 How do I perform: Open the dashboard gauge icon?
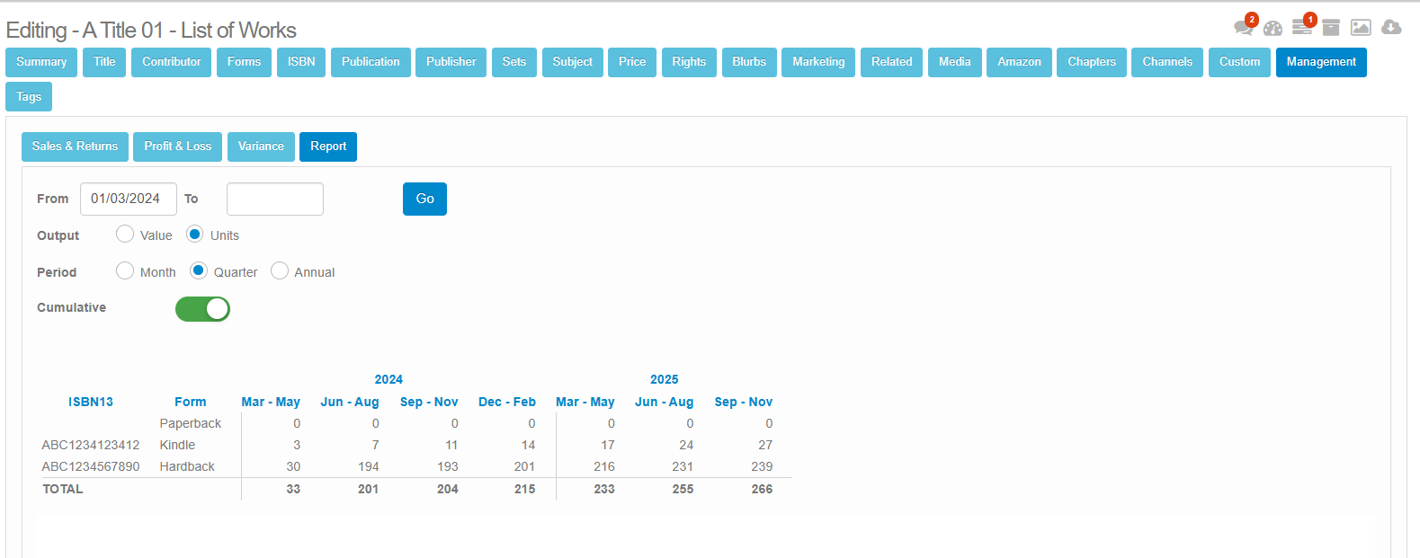tap(1273, 28)
